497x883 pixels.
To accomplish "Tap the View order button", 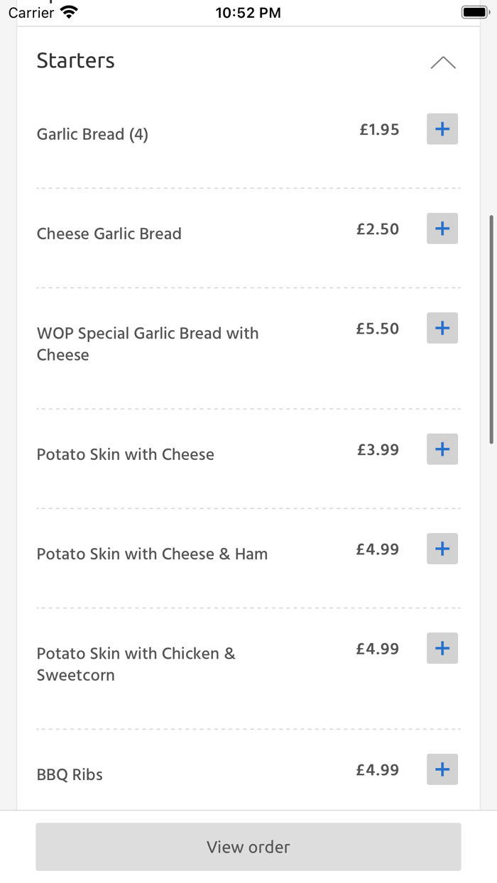I will [x=248, y=847].
